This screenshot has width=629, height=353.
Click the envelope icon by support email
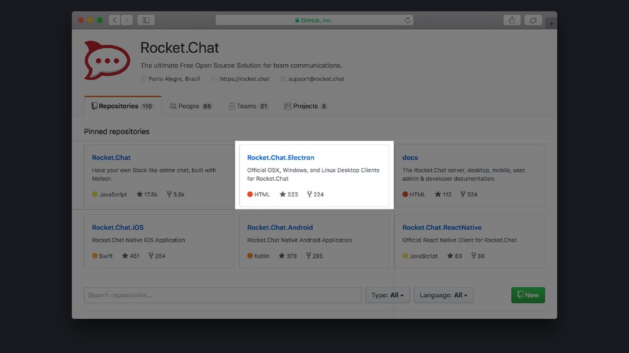pos(283,79)
